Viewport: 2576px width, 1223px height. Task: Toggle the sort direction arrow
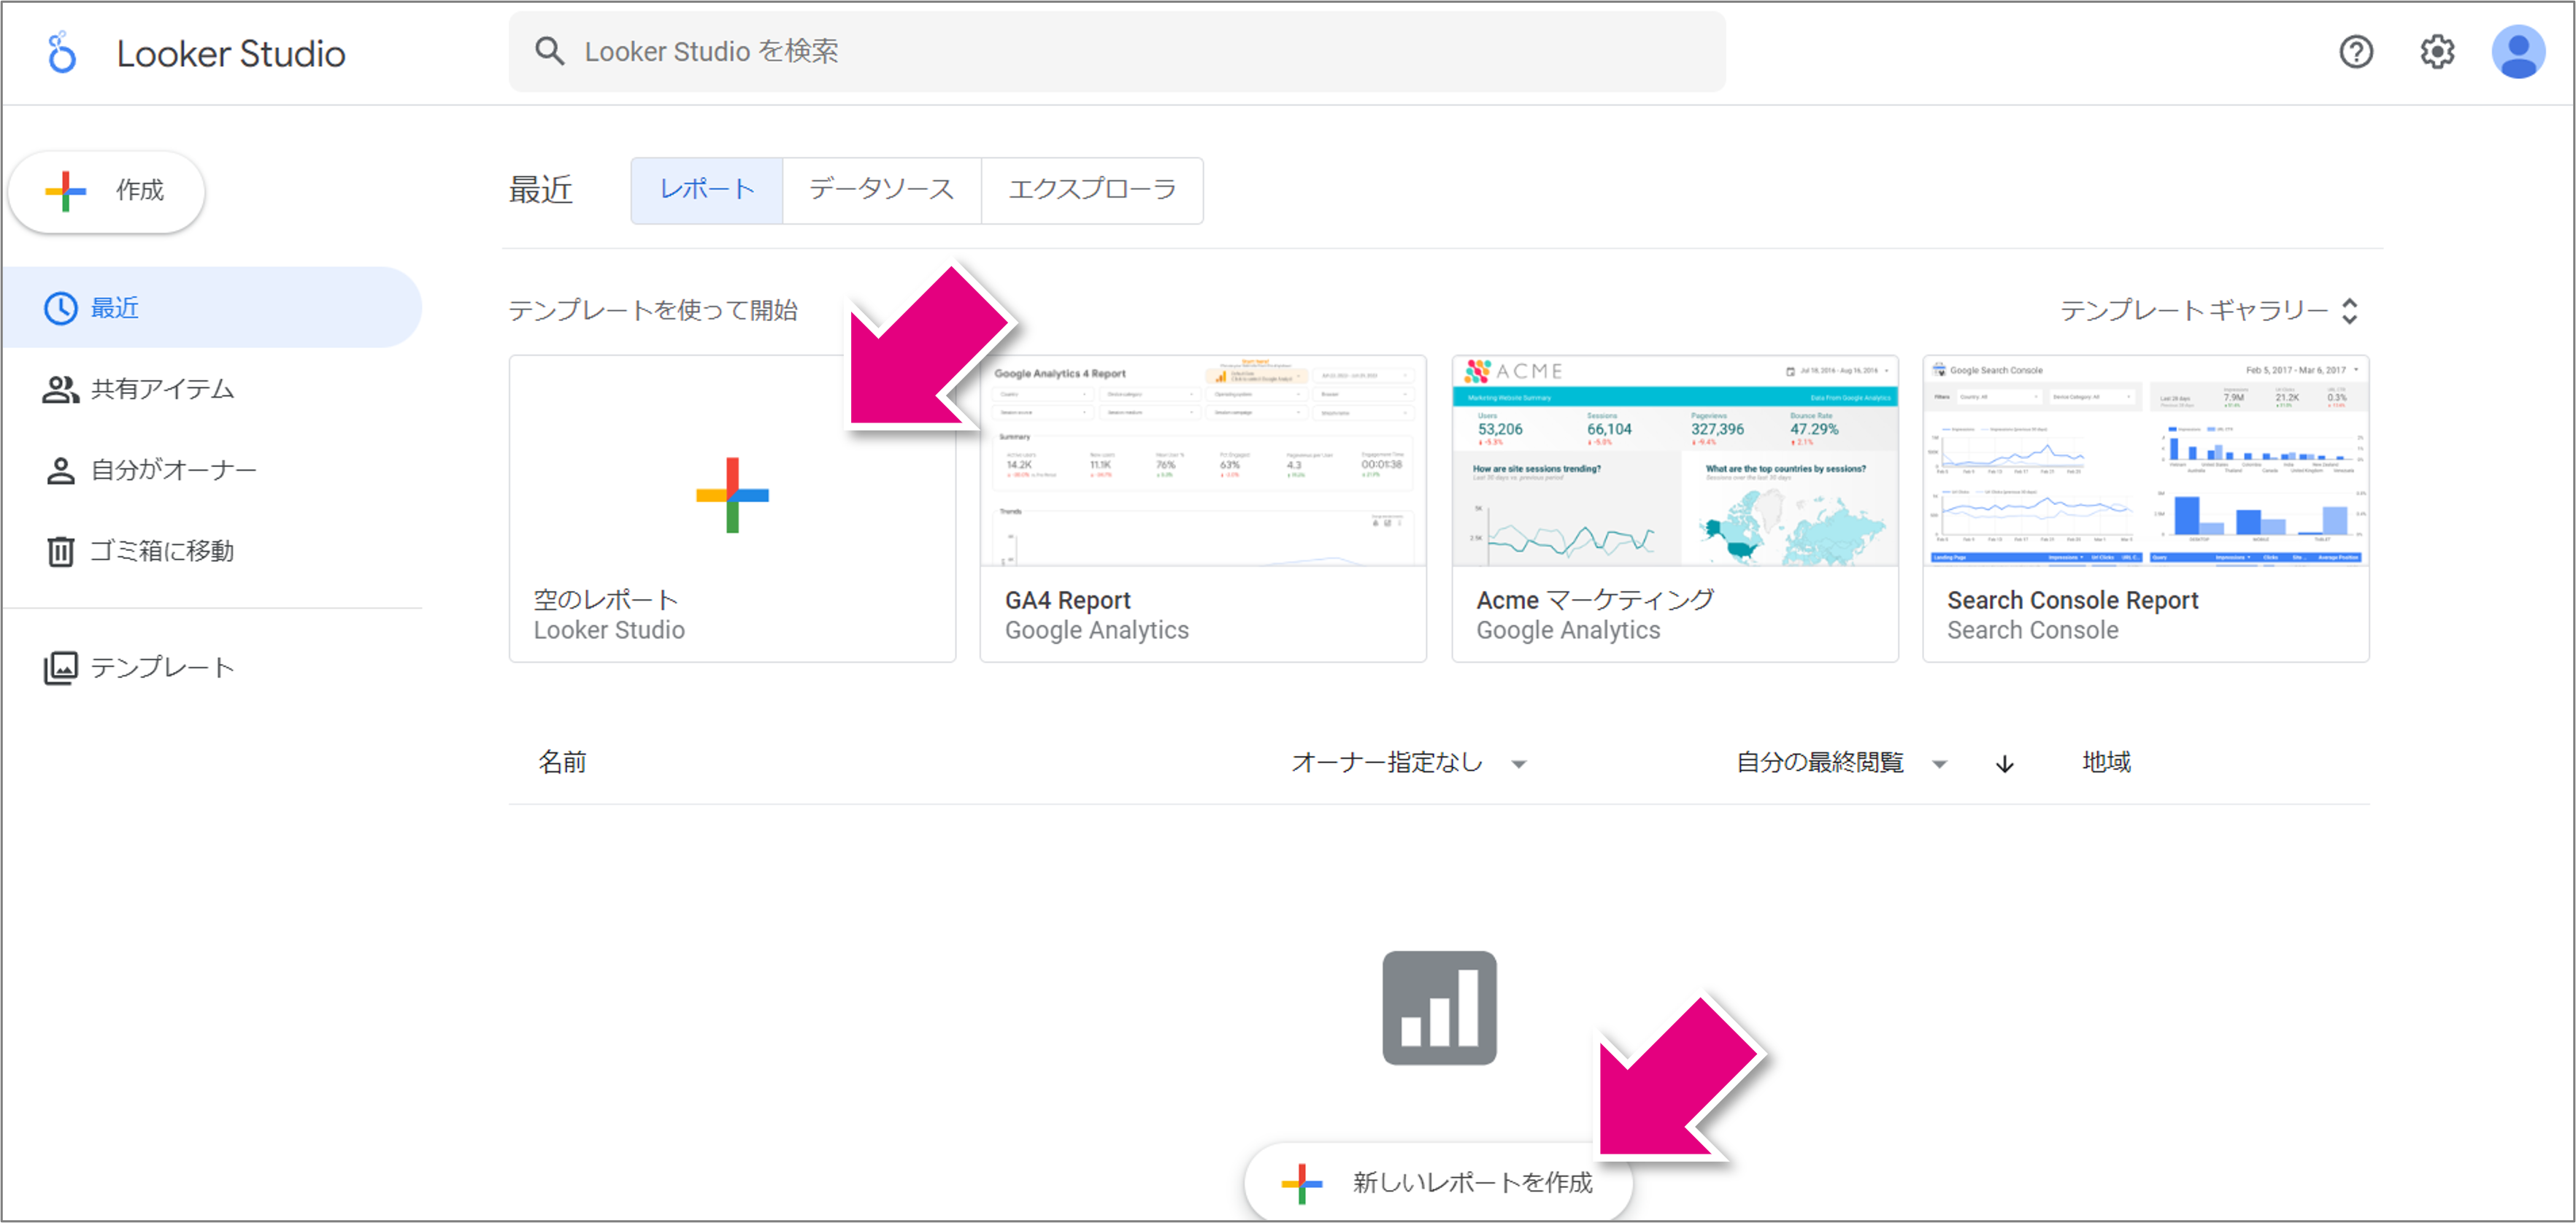2004,763
